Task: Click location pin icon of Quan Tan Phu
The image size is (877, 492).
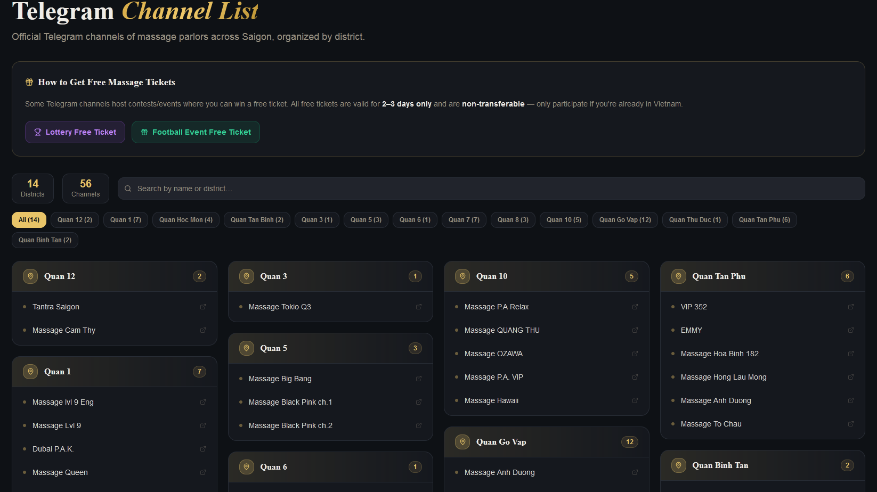Action: [x=678, y=276]
